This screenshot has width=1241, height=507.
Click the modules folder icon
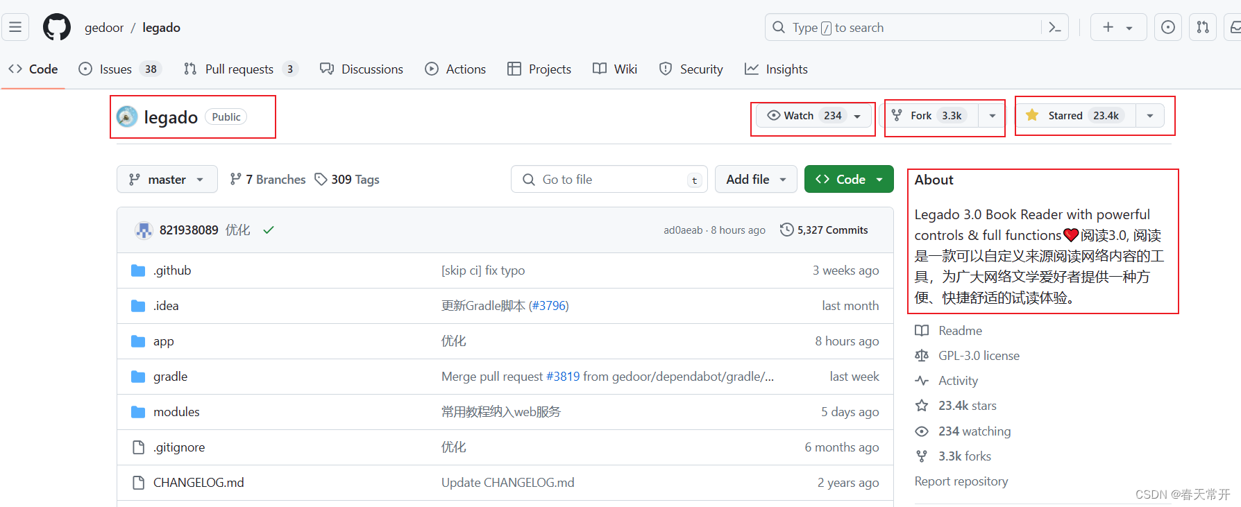point(138,412)
